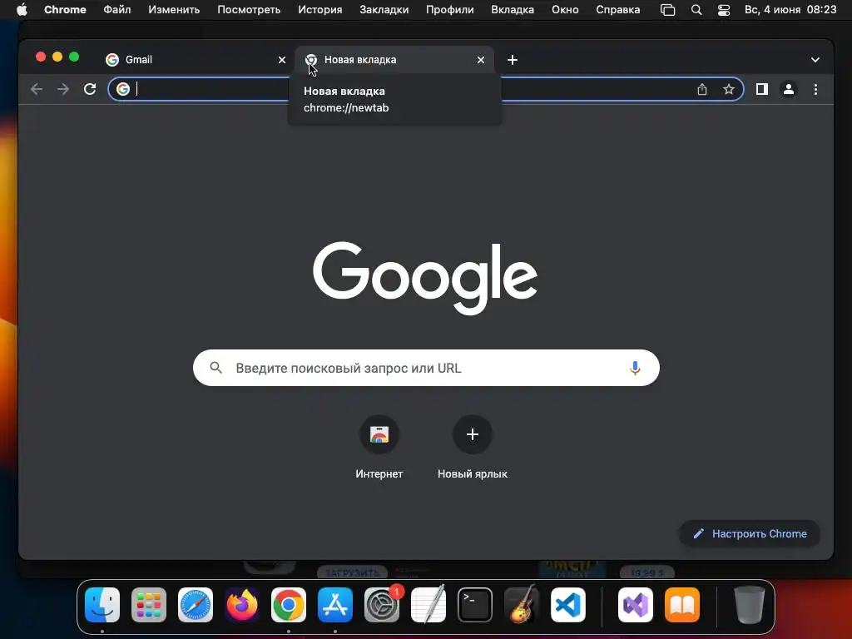Viewport: 852px width, 639px height.
Task: Click the Google icon in the address bar
Action: pos(123,89)
